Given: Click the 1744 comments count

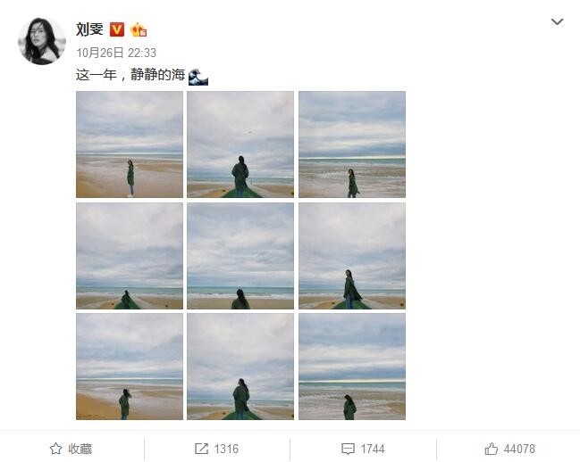Looking at the screenshot, I should [x=373, y=449].
